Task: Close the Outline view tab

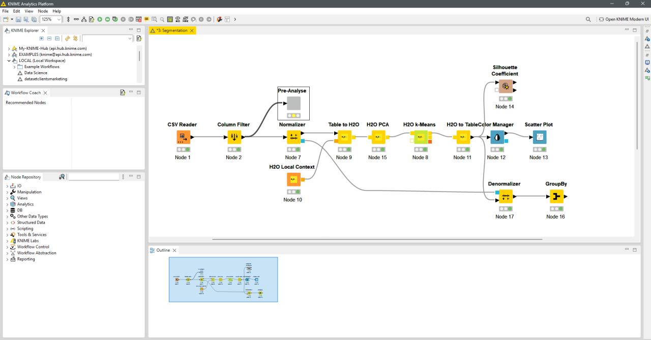Action: point(174,251)
